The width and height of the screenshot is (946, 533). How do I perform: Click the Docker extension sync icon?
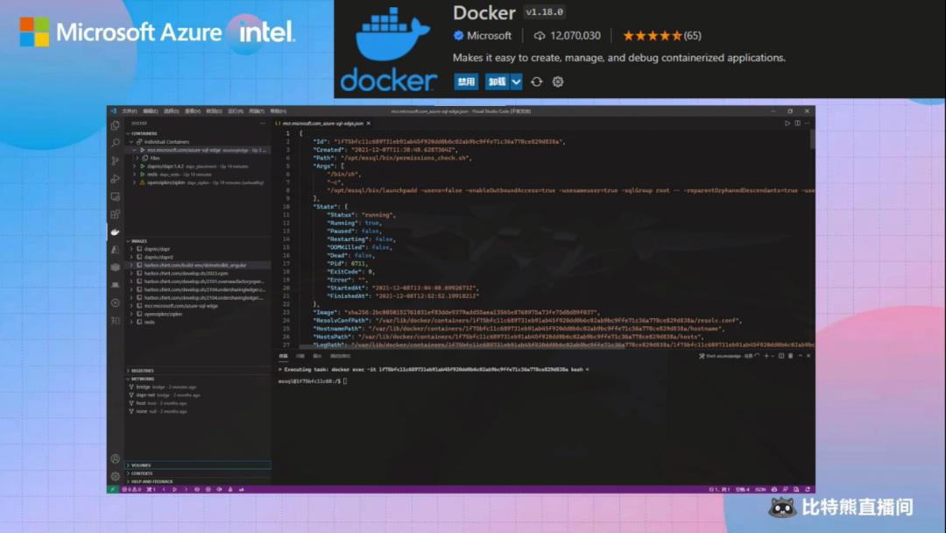pyautogui.click(x=536, y=82)
